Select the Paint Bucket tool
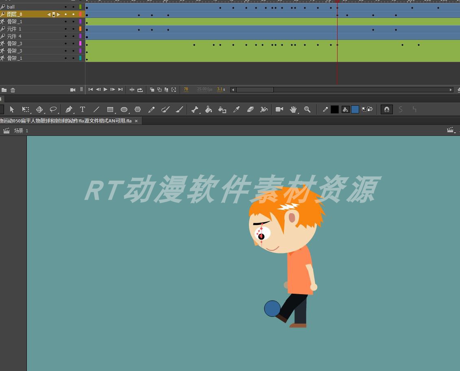Viewport: 460px width, 371px height. [208, 109]
